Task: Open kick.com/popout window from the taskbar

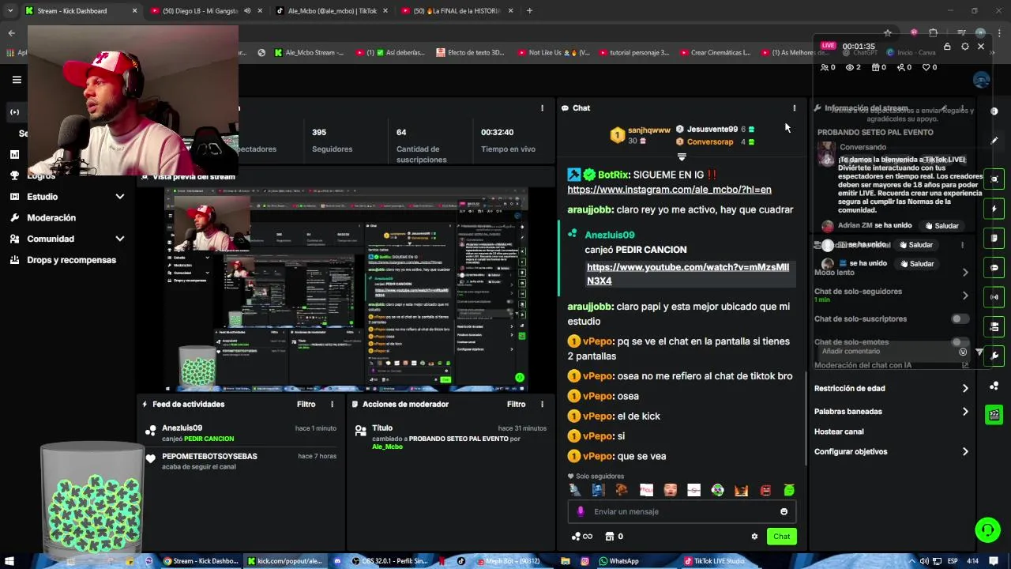Action: (x=284, y=561)
